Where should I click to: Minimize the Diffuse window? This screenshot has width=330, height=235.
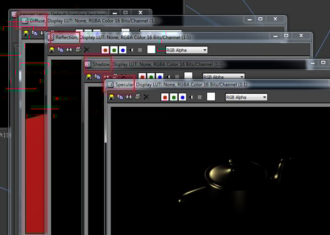pyautogui.click(x=250, y=19)
